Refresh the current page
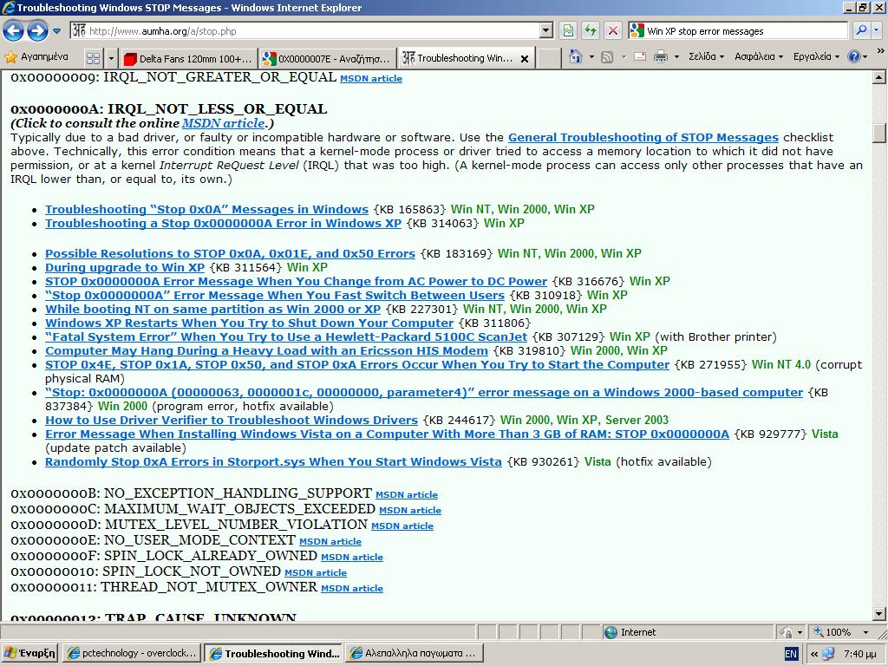 [x=591, y=30]
